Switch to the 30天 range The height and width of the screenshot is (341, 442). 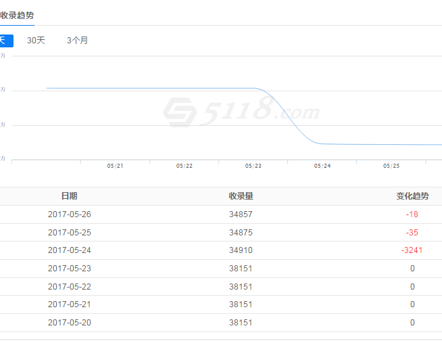tap(36, 41)
